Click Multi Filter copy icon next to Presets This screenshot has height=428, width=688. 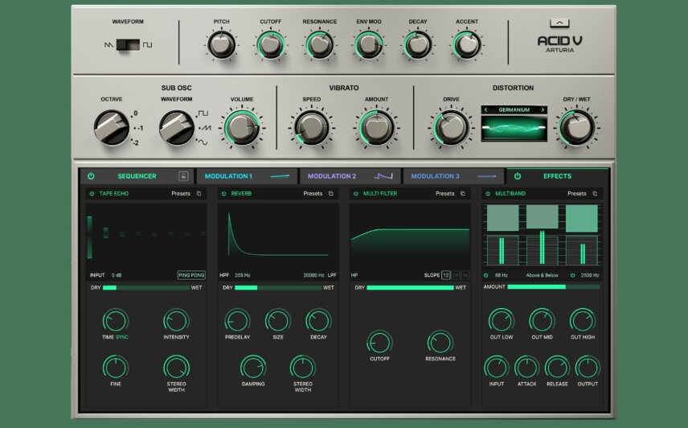[463, 194]
